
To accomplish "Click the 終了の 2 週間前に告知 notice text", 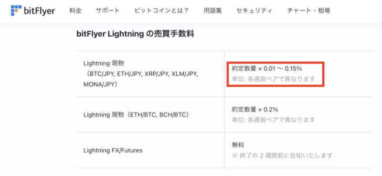I will pyautogui.click(x=282, y=155).
